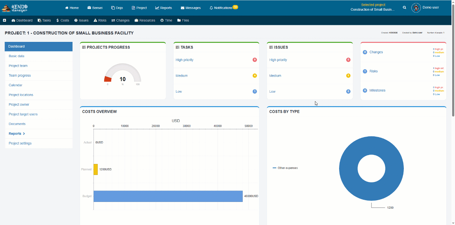Select Dashboard in the left sidebar
Image resolution: width=455 pixels, height=225 pixels.
[x=39, y=46]
